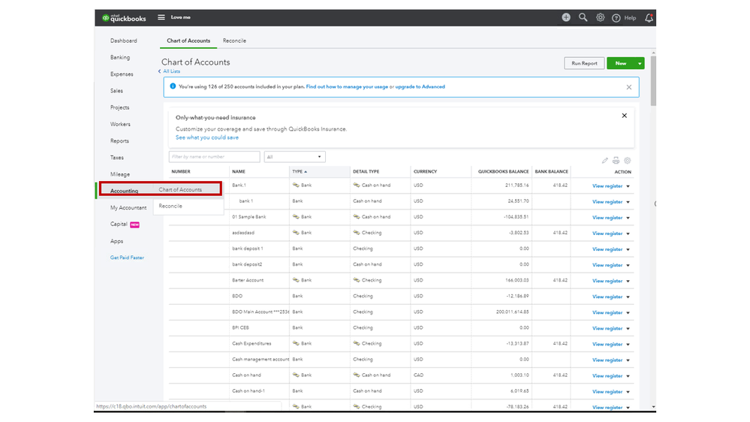Click the Filter by name or number field
Viewport: 750px width, 422px height.
pos(214,157)
